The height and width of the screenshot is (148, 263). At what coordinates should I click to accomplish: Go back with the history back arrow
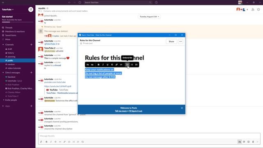[69, 2]
